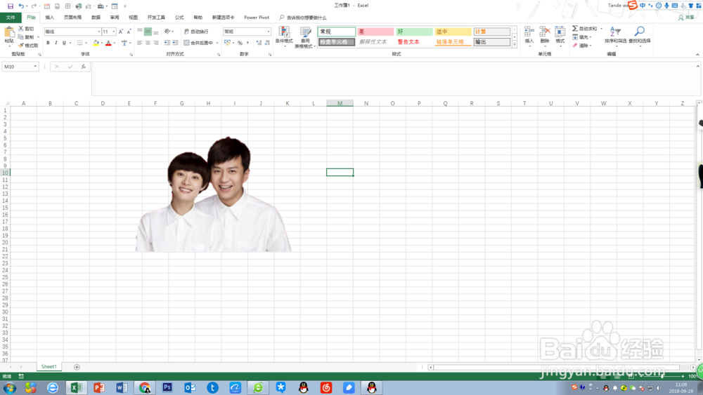Cut selection with the 剪切 scissors
Viewport: 703px width, 395px height.
tap(27, 29)
